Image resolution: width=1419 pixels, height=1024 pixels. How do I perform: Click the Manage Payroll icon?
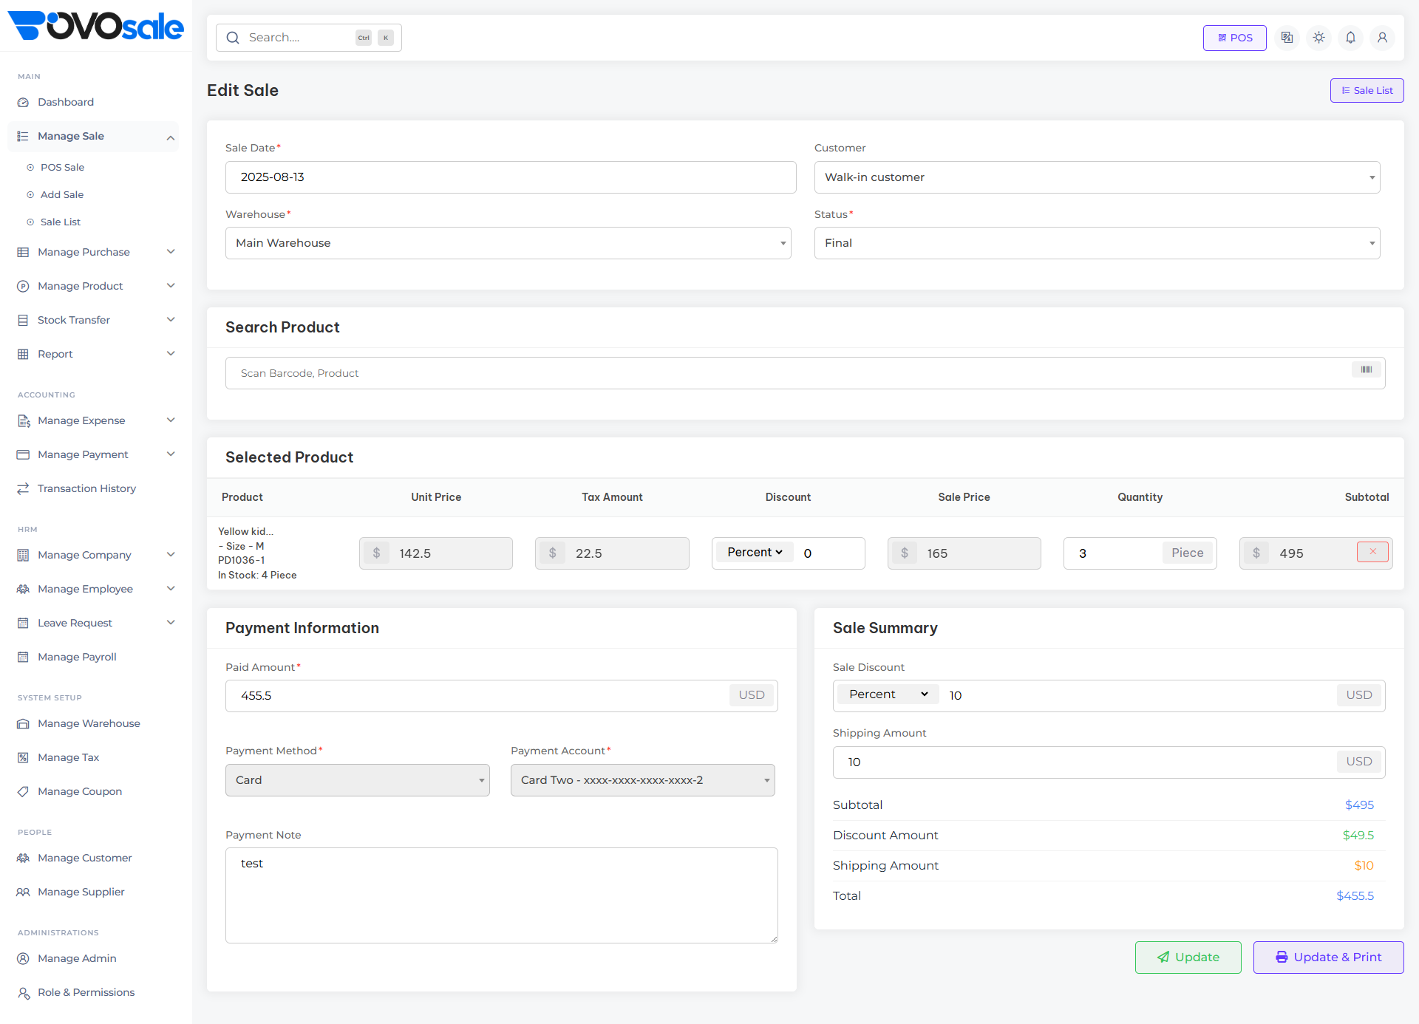click(23, 657)
